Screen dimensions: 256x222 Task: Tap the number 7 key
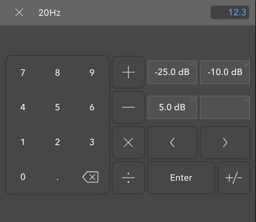pos(23,73)
